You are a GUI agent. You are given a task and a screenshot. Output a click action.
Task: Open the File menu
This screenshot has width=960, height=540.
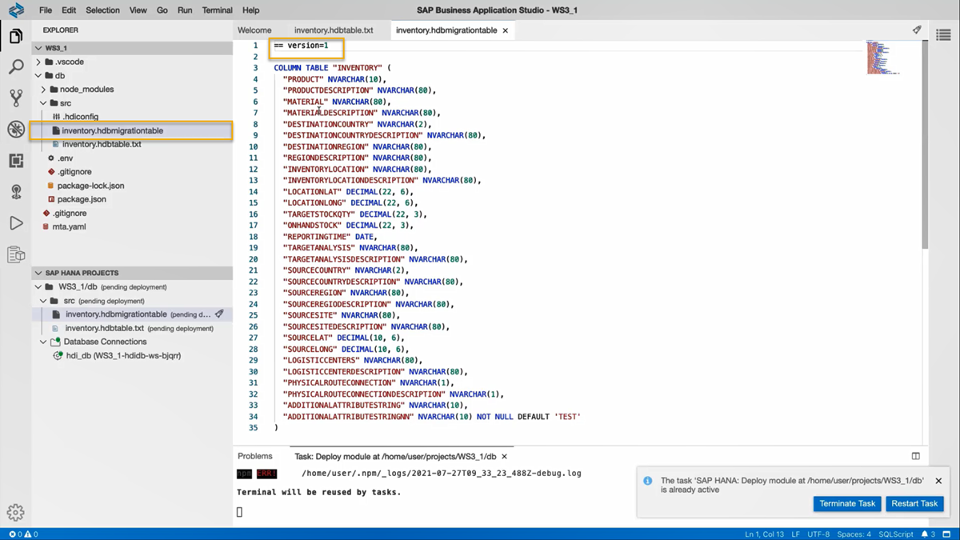(x=46, y=10)
